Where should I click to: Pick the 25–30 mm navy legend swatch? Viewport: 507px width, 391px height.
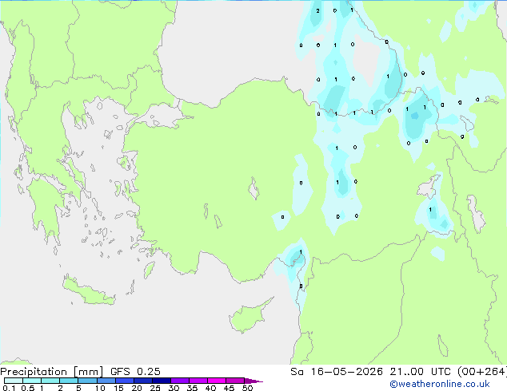[x=162, y=381]
